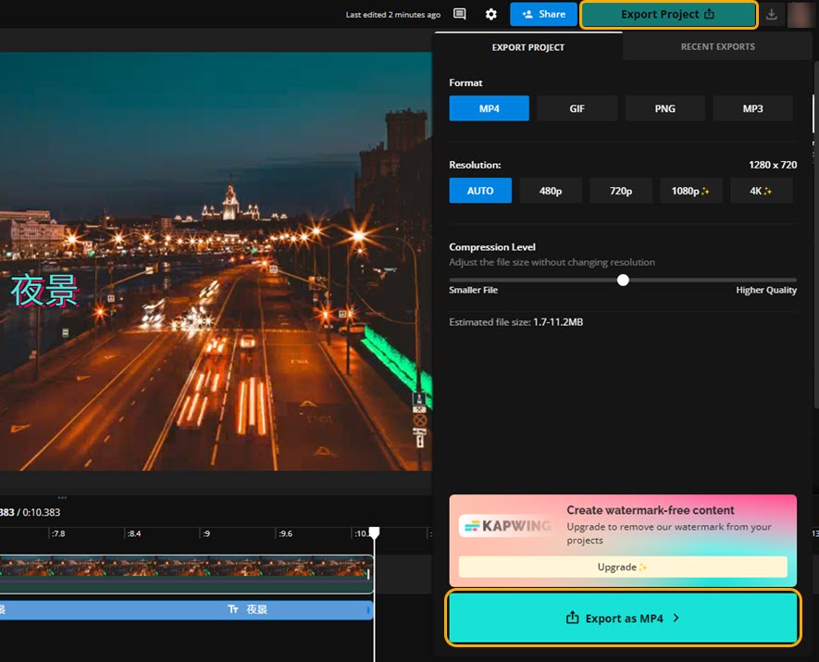Choose PNG as export format
Image resolution: width=819 pixels, height=662 pixels.
coord(664,108)
